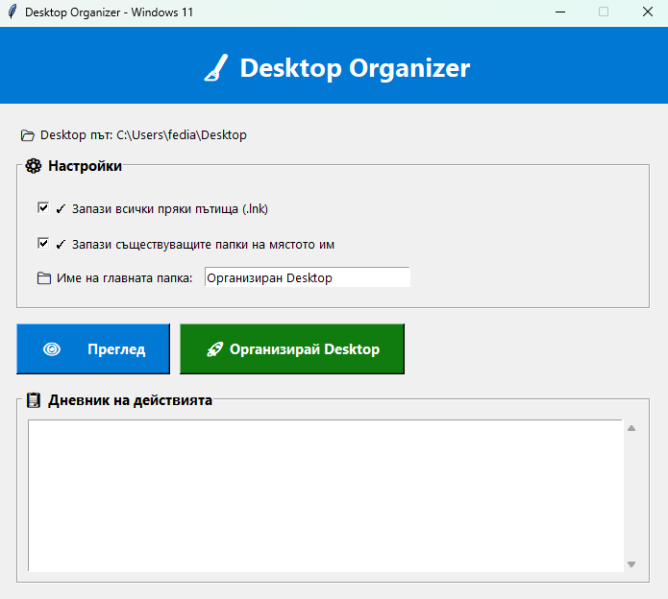The width and height of the screenshot is (668, 599).
Task: Click the rocket icon on the green button
Action: click(x=215, y=349)
